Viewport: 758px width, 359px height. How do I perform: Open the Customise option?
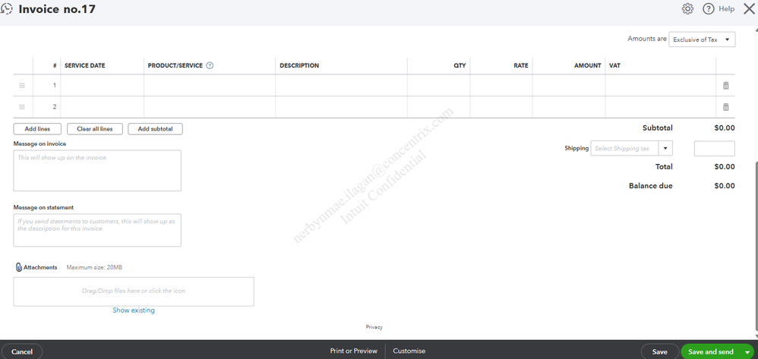point(409,351)
